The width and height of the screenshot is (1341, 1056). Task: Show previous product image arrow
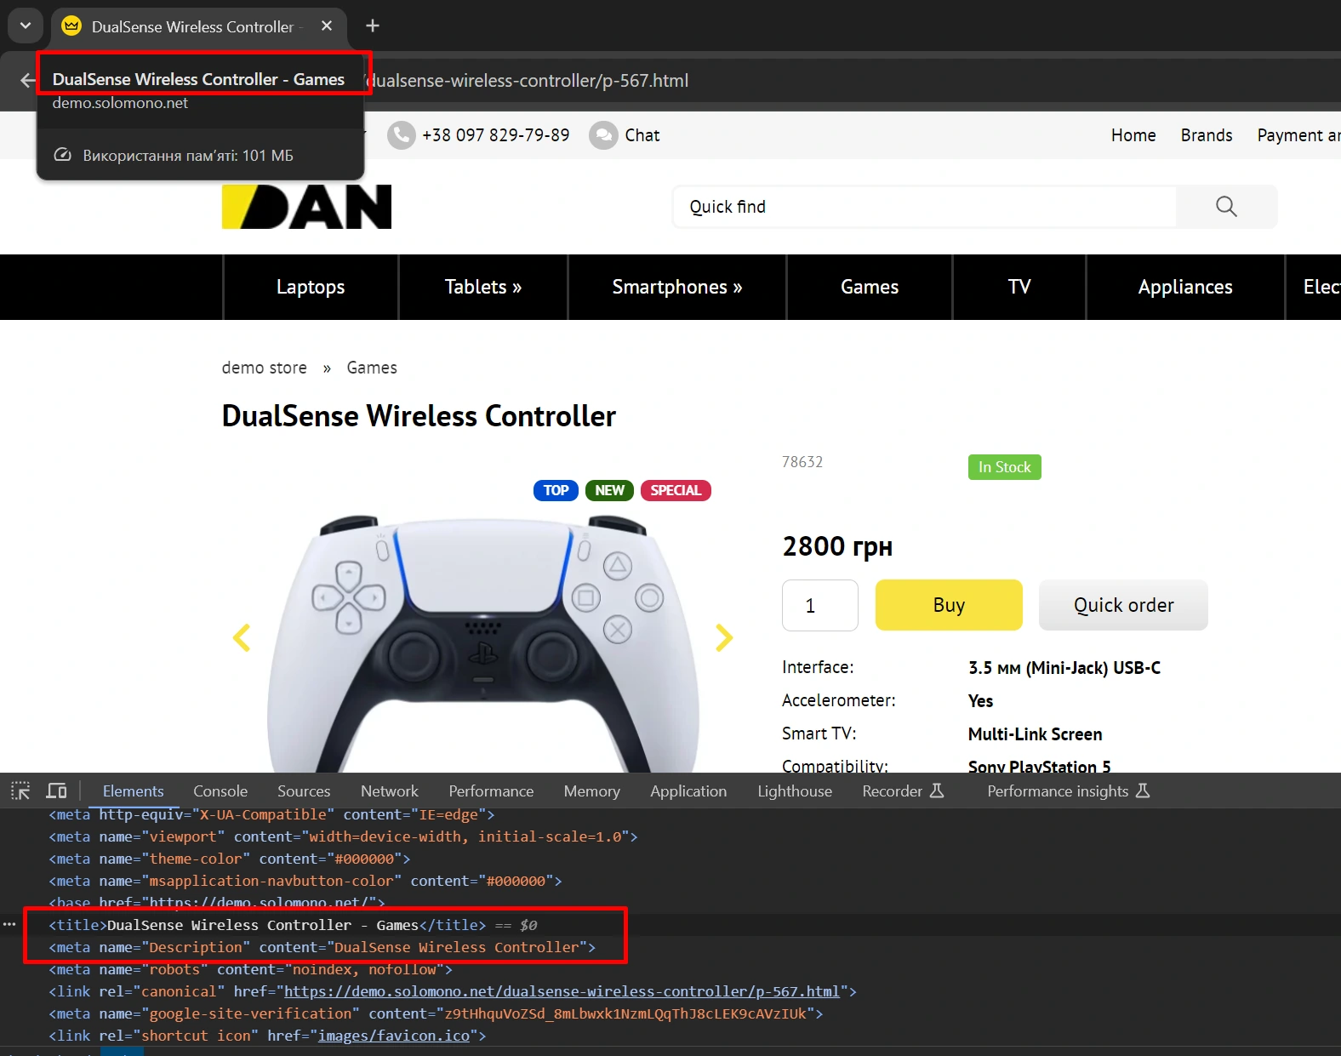tap(242, 637)
